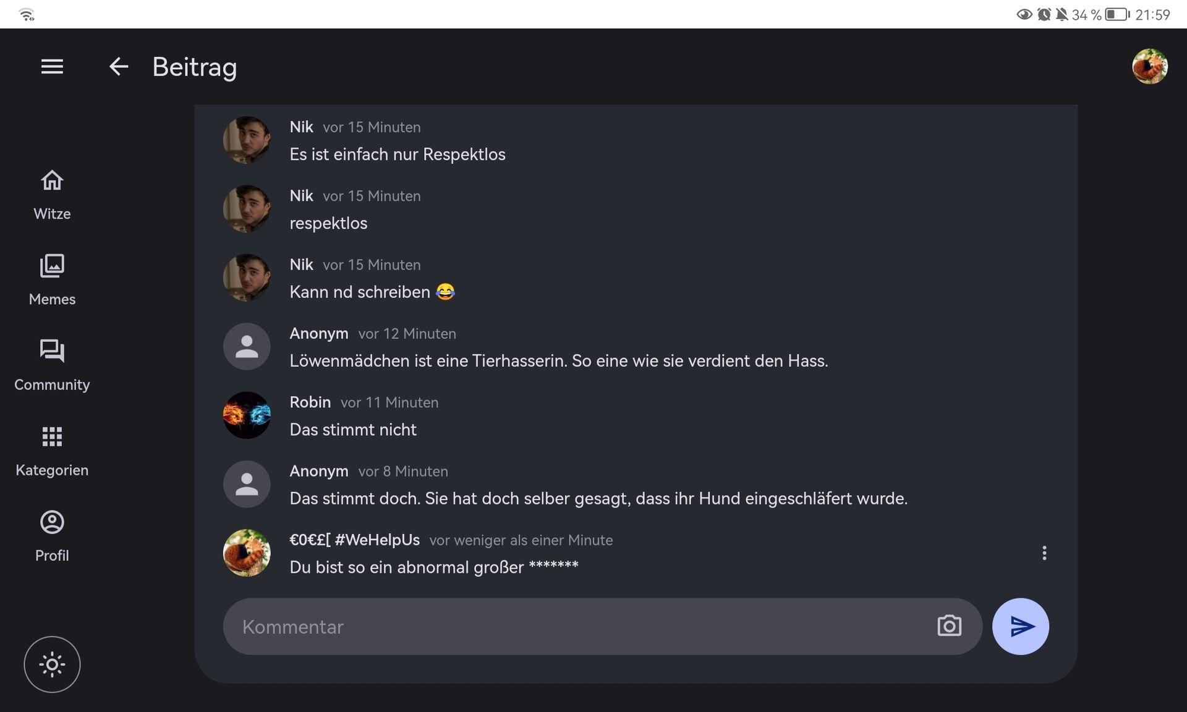
Task: Go to the Profil section
Action: point(52,536)
